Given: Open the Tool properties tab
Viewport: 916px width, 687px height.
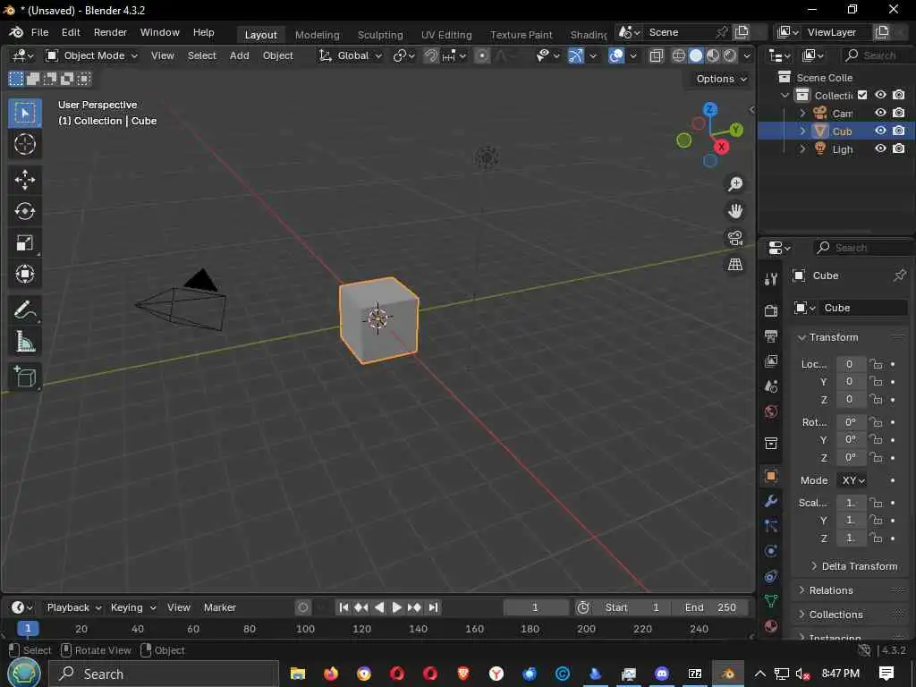Looking at the screenshot, I should click(x=770, y=279).
